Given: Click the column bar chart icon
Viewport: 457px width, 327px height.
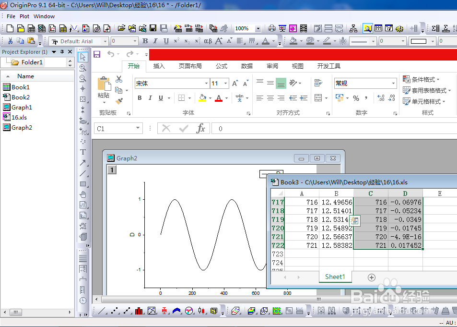Looking at the screenshot, I should 139,311.
